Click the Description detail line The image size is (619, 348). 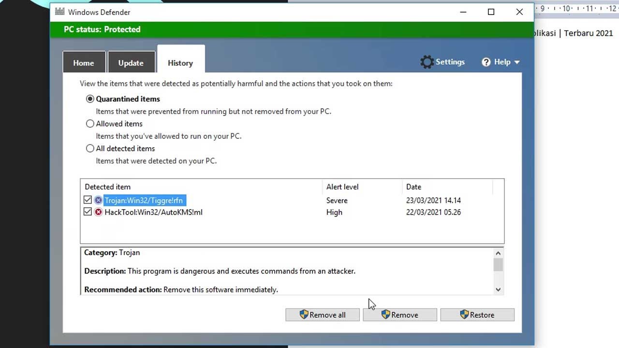(220, 271)
